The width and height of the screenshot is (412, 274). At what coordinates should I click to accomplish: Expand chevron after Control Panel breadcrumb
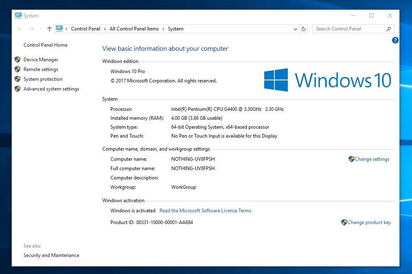pyautogui.click(x=105, y=29)
